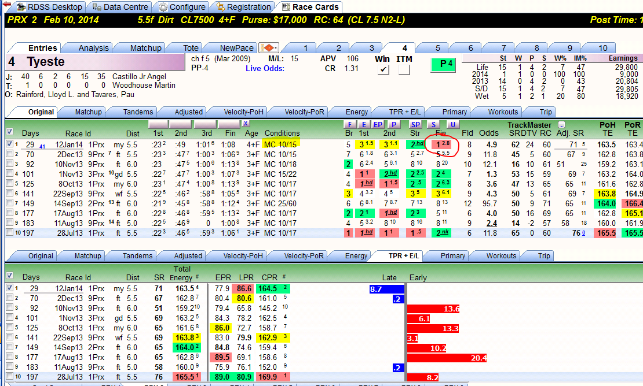643x386 pixels.
Task: Open the lower Workouts tab
Action: (x=501, y=256)
